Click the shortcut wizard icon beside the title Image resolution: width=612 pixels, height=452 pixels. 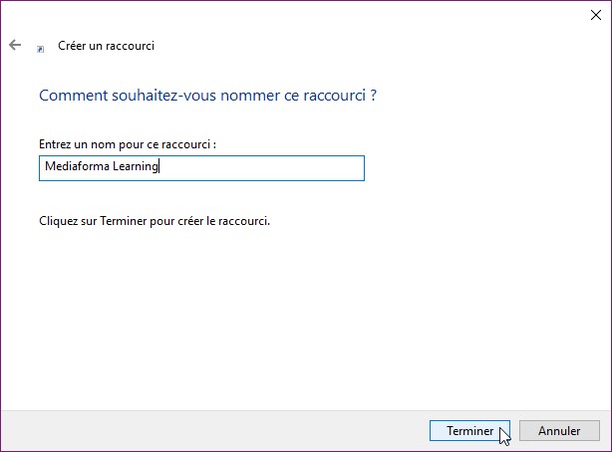(41, 47)
